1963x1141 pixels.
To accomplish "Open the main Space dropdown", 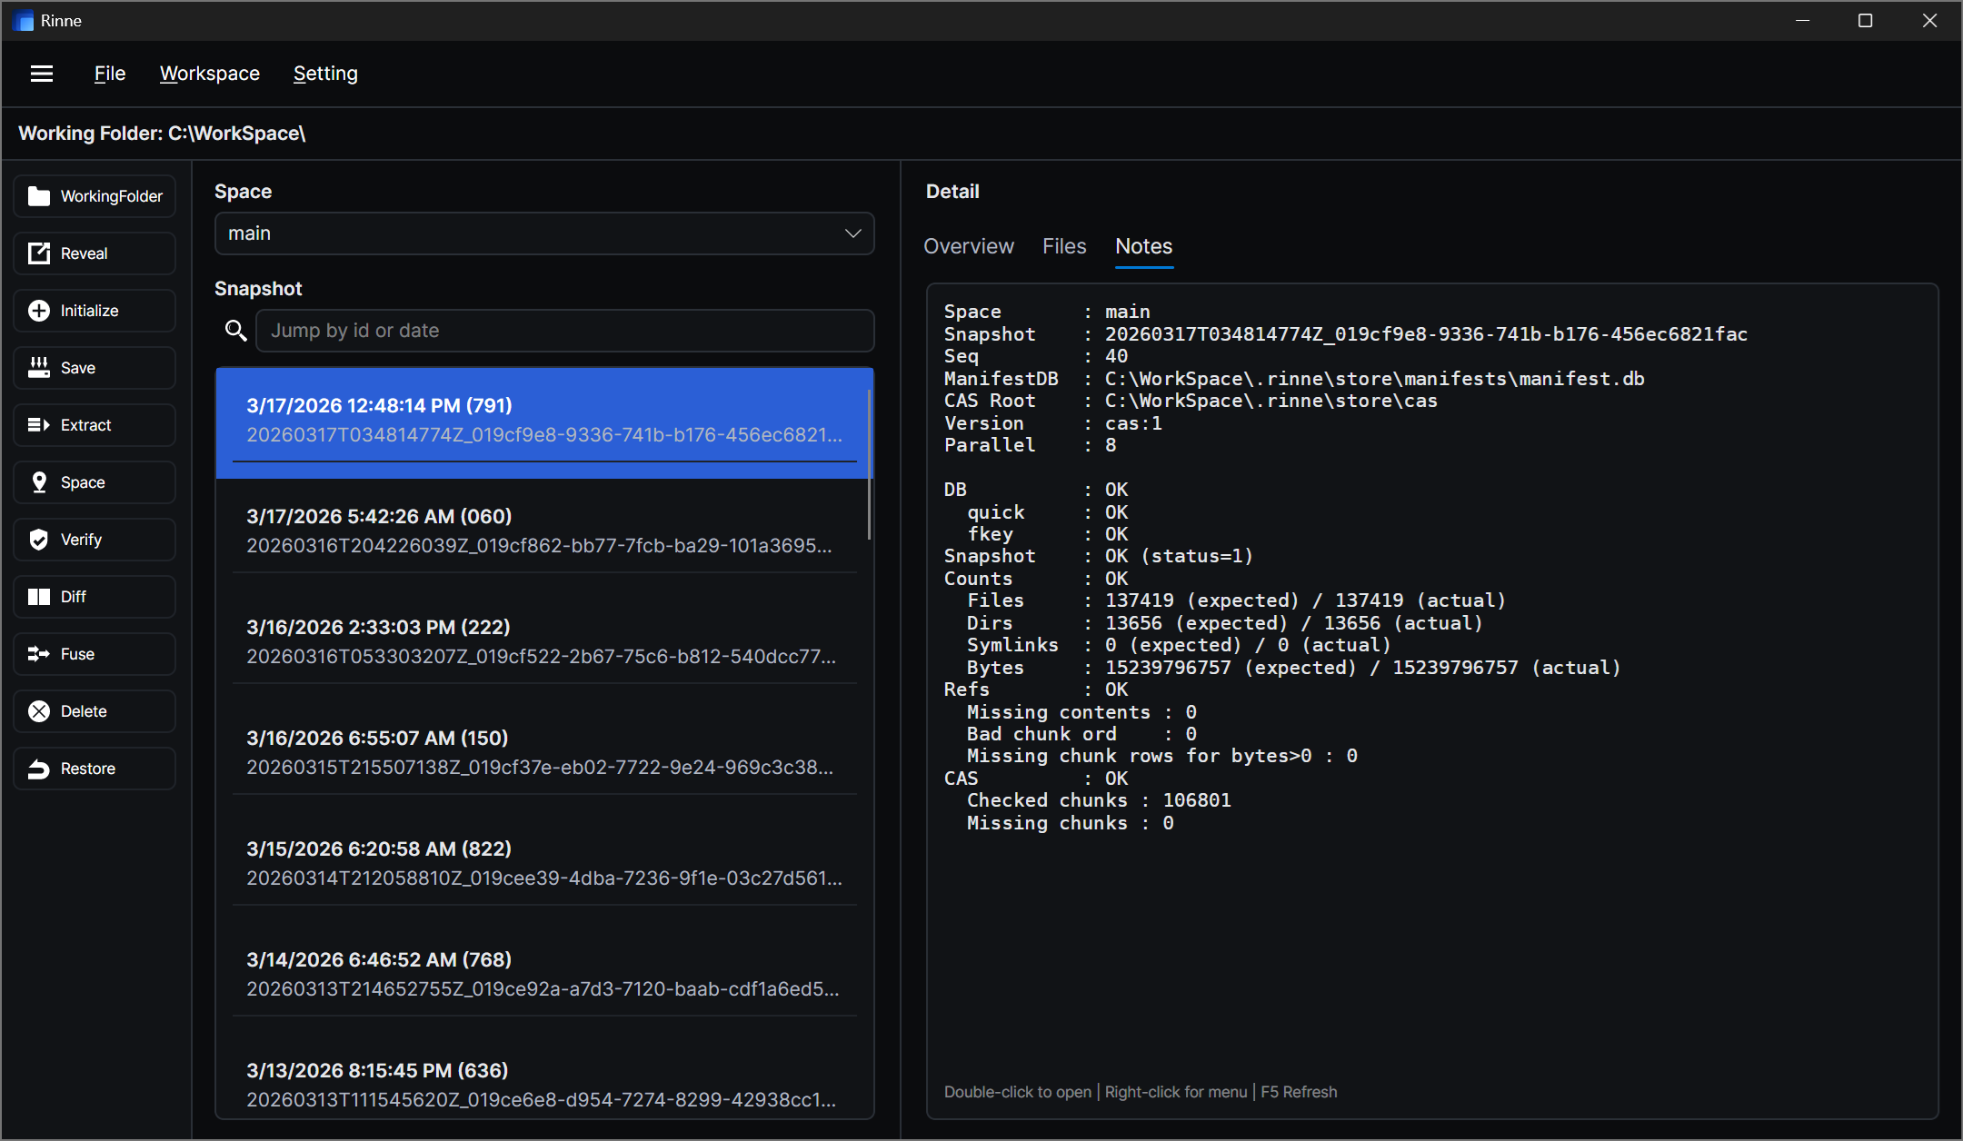I will (543, 233).
